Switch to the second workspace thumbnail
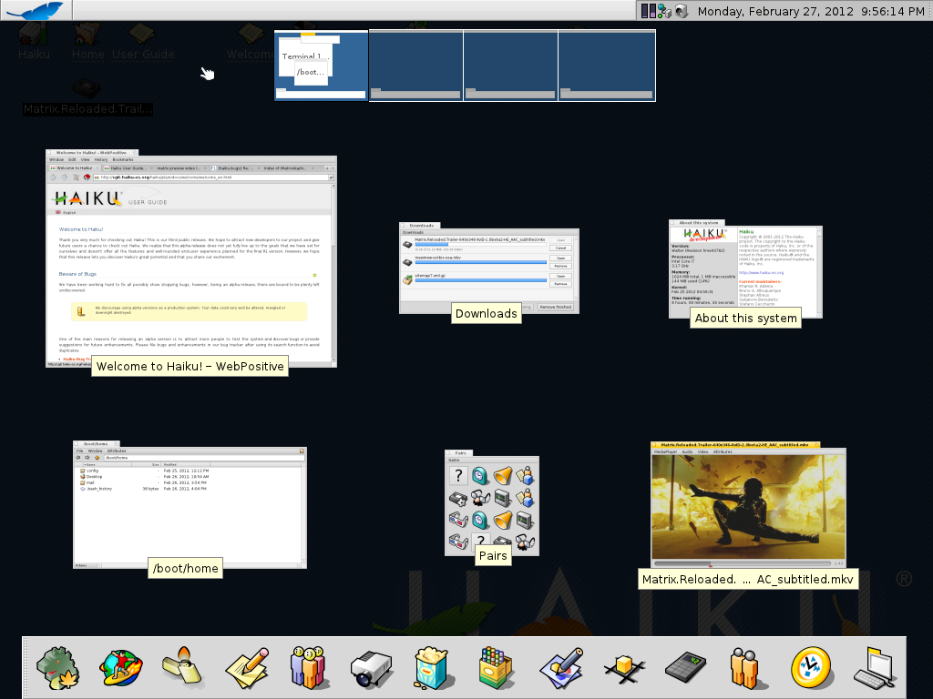The width and height of the screenshot is (933, 699). 415,66
